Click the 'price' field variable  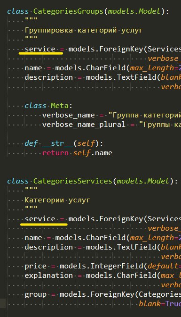[35, 267]
